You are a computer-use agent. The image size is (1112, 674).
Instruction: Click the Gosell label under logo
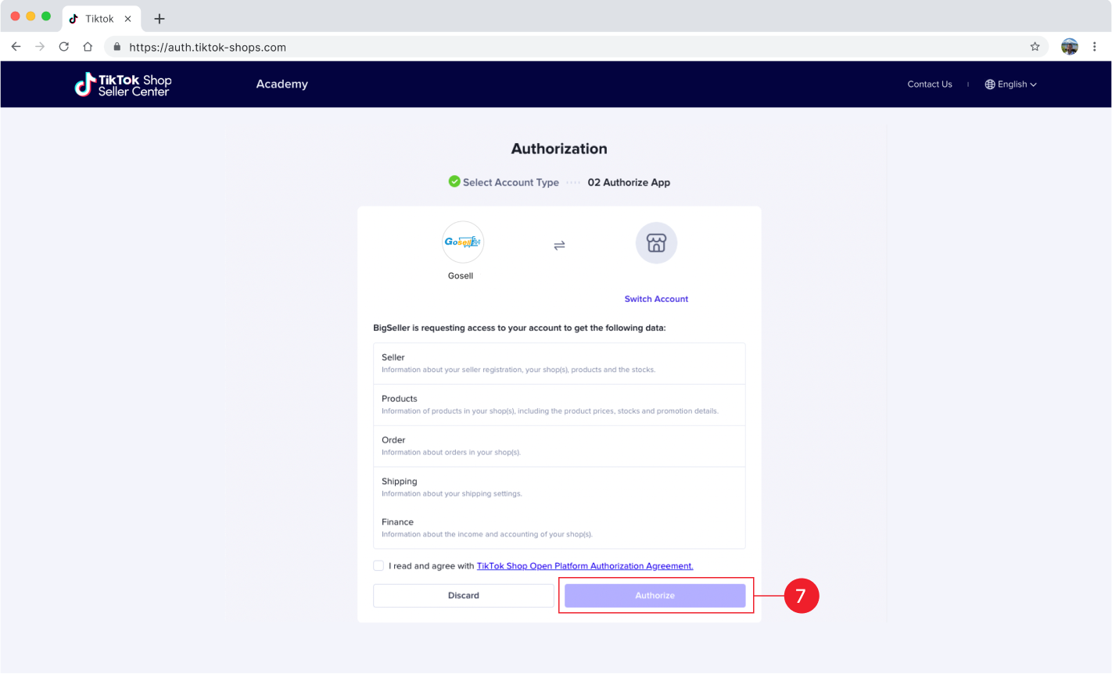pos(461,276)
